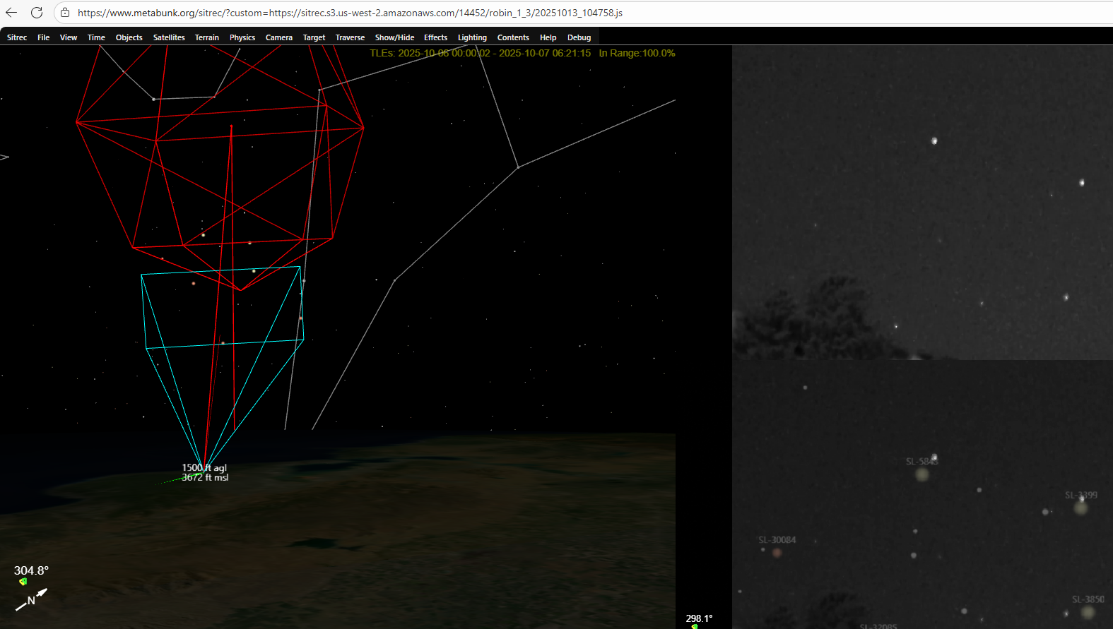The width and height of the screenshot is (1113, 629).
Task: Open the Lighting menu
Action: pyautogui.click(x=472, y=37)
